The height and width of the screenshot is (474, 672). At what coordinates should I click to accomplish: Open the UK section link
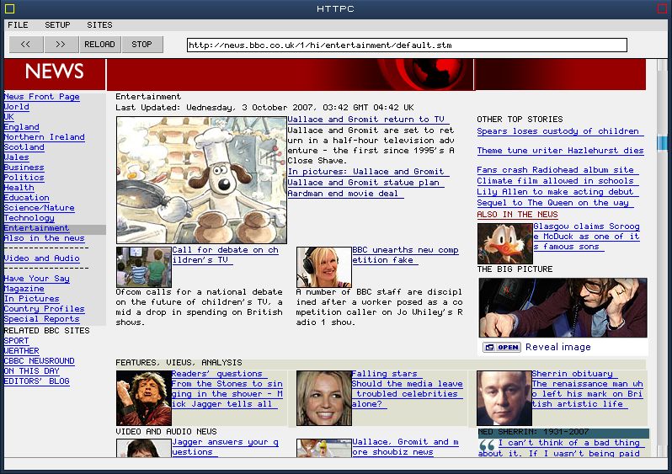(x=9, y=117)
